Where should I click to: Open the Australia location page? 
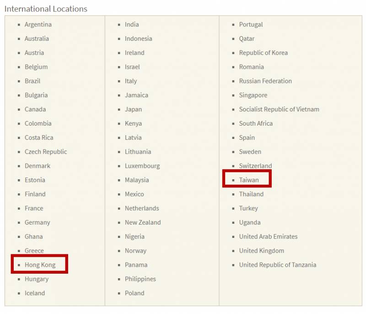click(37, 39)
